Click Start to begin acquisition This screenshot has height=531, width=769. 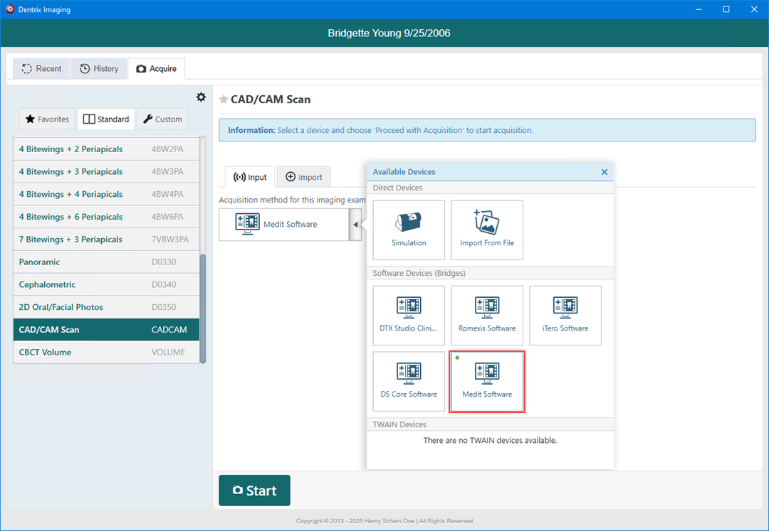coord(254,490)
